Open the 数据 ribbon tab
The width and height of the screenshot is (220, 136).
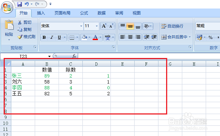[102, 13]
